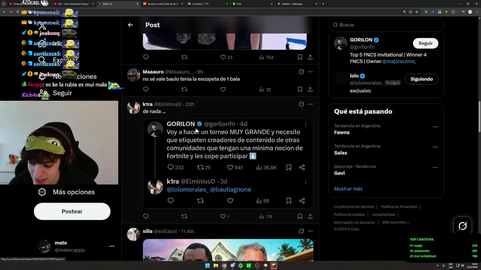This screenshot has height=270, width=481.
Task: Click reply count 233 on GORILON's tweet
Action: pos(175,168)
